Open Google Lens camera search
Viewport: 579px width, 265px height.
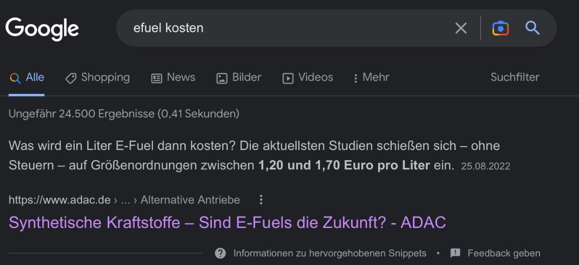tap(500, 28)
